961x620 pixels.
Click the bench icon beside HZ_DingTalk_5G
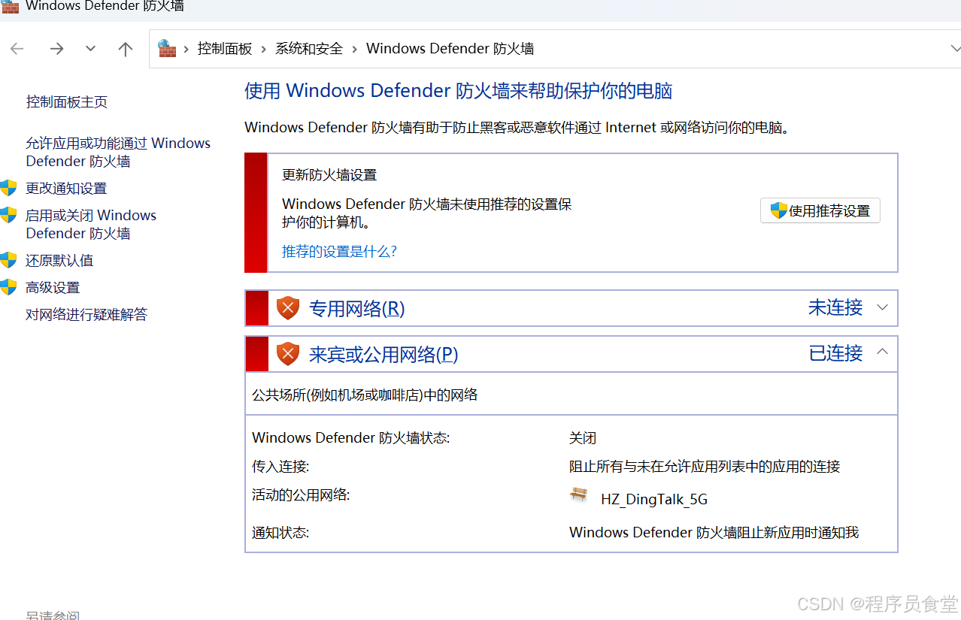(579, 494)
